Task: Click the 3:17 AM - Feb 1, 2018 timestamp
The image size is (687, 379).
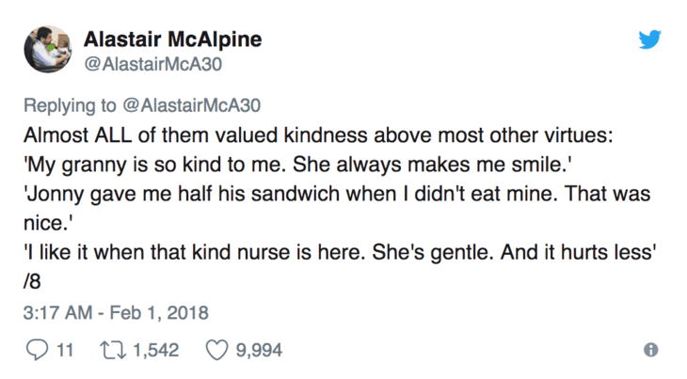Action: (x=115, y=312)
